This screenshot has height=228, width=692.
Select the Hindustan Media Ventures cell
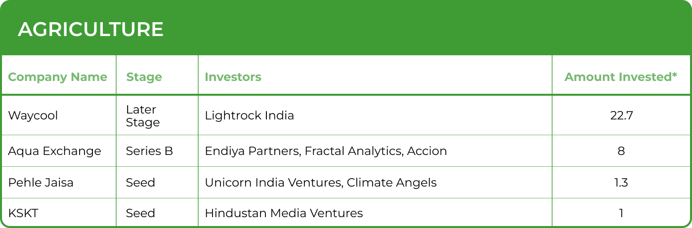[x=284, y=213]
